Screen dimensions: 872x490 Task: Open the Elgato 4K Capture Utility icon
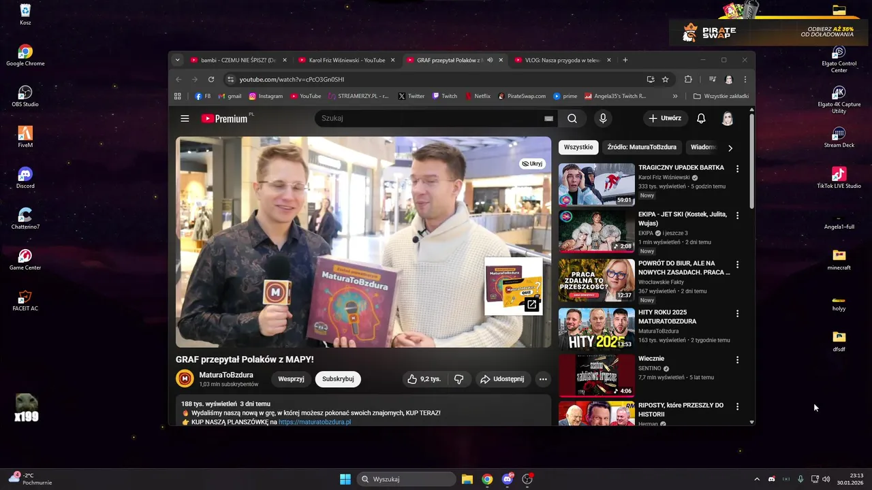pyautogui.click(x=839, y=99)
